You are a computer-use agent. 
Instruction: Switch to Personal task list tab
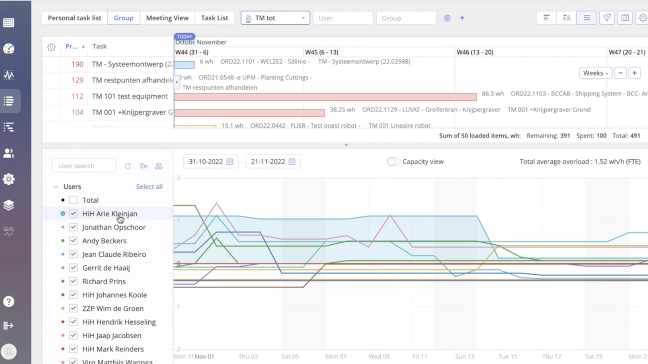[x=74, y=18]
